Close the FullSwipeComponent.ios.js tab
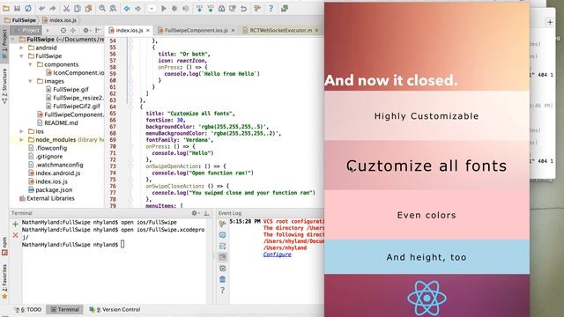Screen dimensions: 564x317 coord(233,31)
